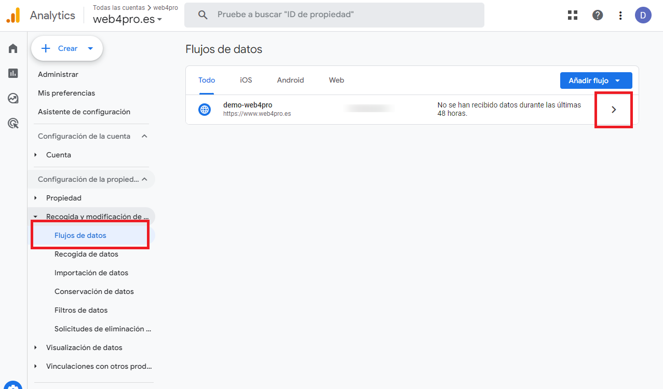The image size is (663, 389).
Task: Switch to the iOS tab
Action: pos(246,80)
